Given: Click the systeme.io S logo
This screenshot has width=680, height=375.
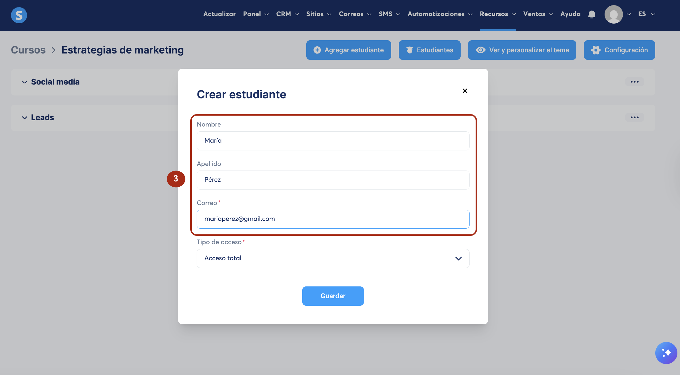Looking at the screenshot, I should [x=19, y=15].
